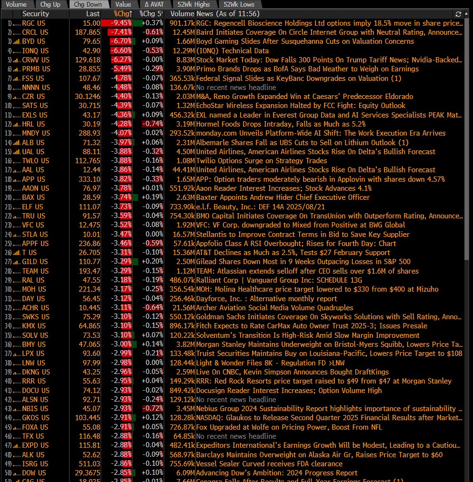Sort by the %Chg column header
The height and width of the screenshot is (482, 473).
[123, 14]
